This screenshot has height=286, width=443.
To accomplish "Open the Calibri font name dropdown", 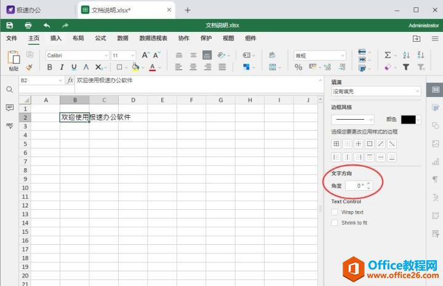I will [106, 56].
